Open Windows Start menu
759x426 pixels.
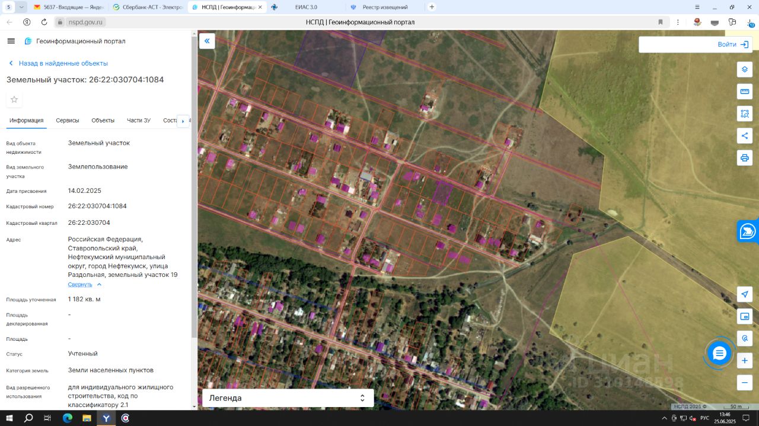tap(9, 418)
